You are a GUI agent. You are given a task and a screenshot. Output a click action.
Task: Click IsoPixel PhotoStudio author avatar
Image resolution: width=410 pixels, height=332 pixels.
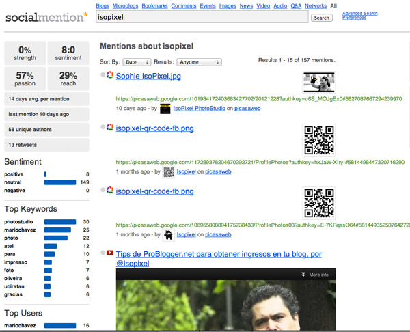[165, 109]
